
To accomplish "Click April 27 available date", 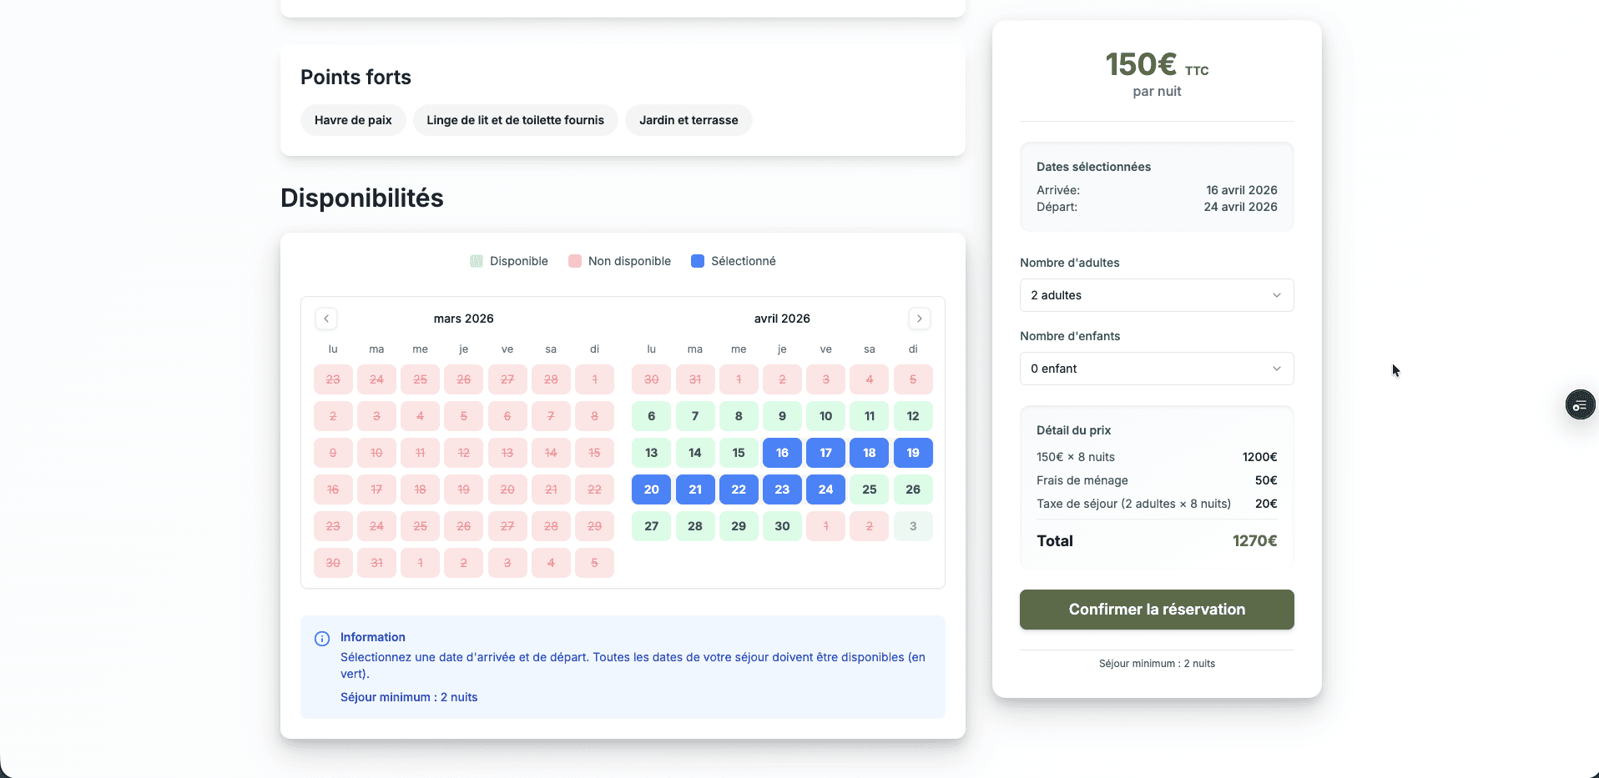I will coord(651,526).
